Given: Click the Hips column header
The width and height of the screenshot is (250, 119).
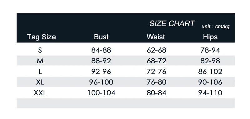Looking at the screenshot, I should coord(210,37).
